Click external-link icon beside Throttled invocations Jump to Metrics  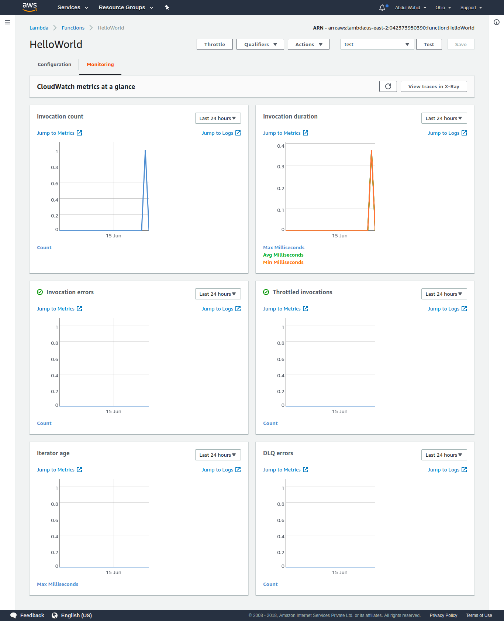click(x=305, y=309)
